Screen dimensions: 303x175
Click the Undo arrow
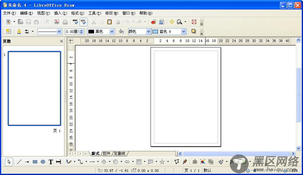pos(128,22)
